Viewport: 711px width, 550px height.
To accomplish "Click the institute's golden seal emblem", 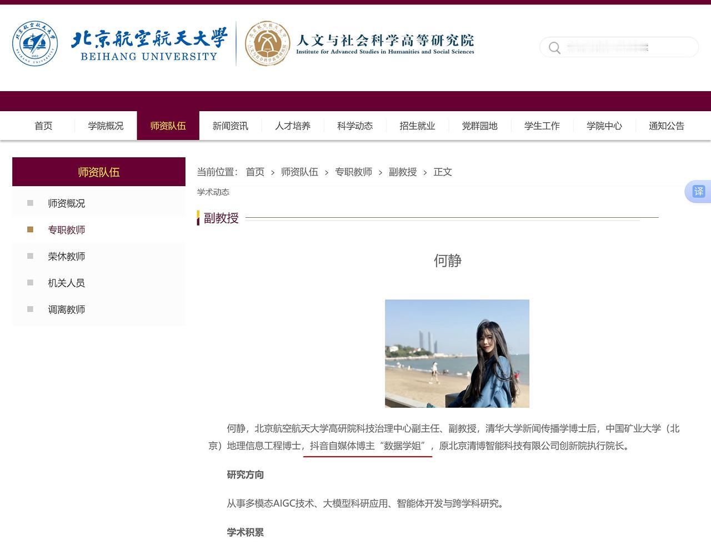I will (268, 43).
